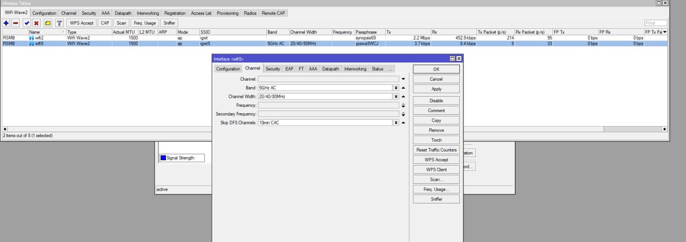
Task: Collapse the Channel Width field
Action: point(403,97)
